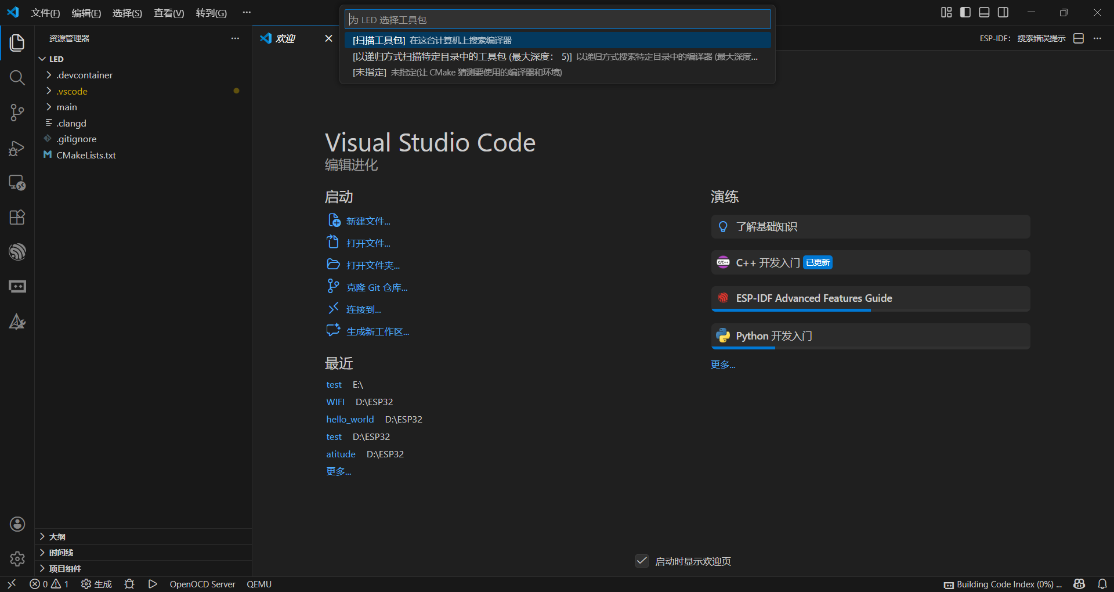Open editor more actions ellipsis

click(x=1097, y=38)
